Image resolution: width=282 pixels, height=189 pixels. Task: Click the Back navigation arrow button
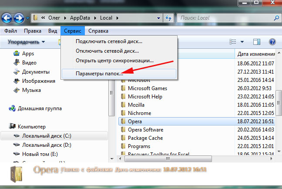[7, 19]
